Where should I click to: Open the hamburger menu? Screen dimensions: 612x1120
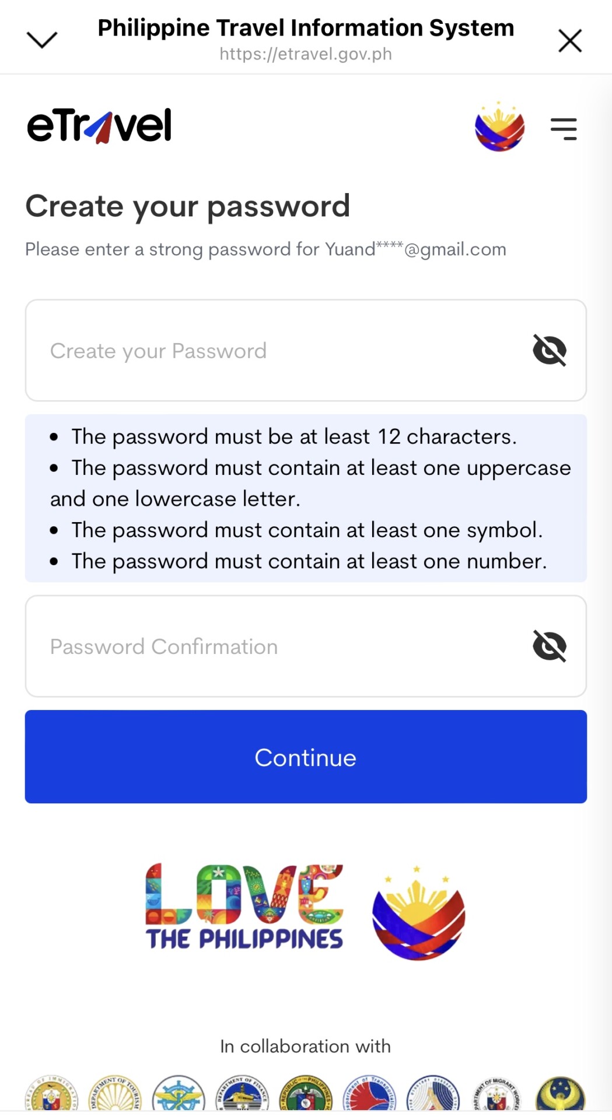coord(564,128)
